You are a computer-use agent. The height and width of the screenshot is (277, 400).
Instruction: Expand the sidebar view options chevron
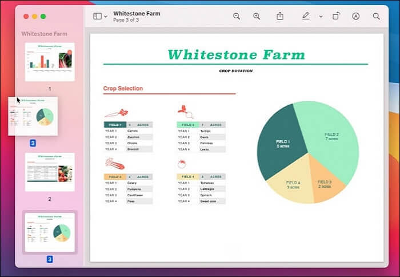point(106,17)
